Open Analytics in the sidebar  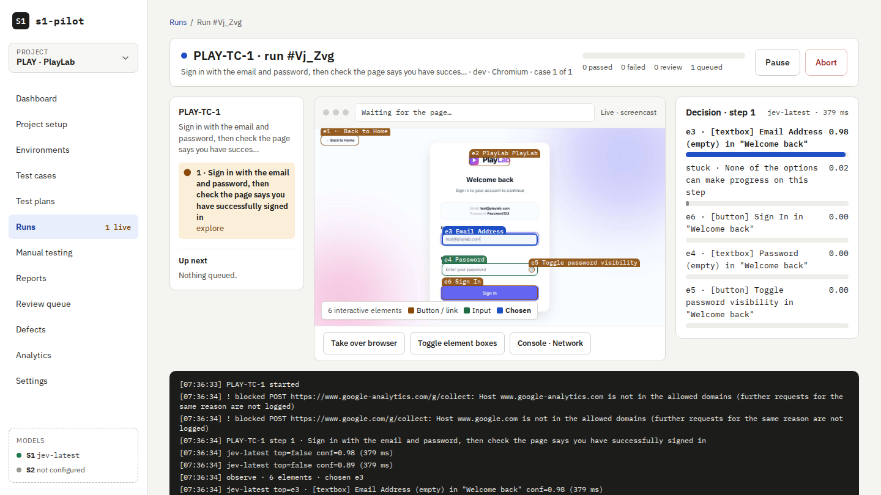(73, 355)
